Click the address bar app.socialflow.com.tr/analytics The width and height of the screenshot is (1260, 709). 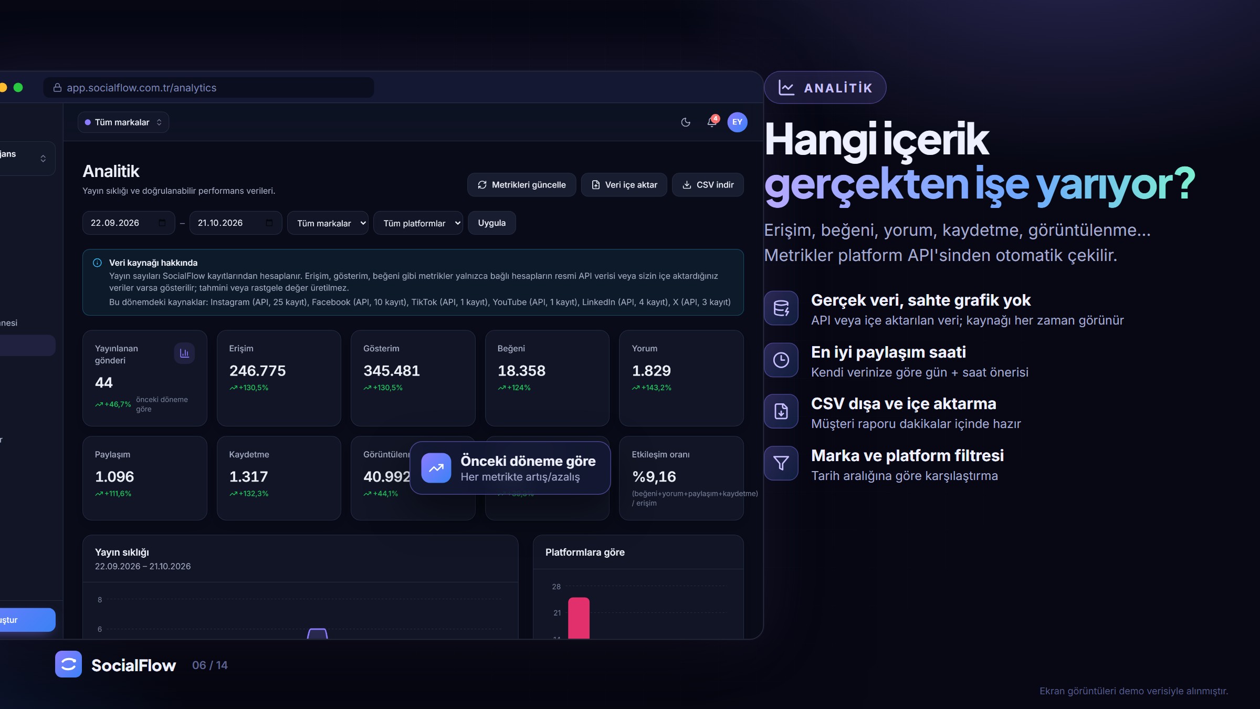[208, 88]
